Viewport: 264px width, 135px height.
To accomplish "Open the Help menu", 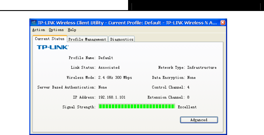I will pyautogui.click(x=72, y=30).
